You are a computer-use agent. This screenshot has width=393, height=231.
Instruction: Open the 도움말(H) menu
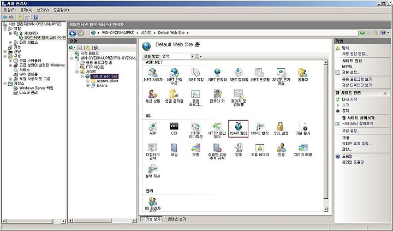point(61,10)
